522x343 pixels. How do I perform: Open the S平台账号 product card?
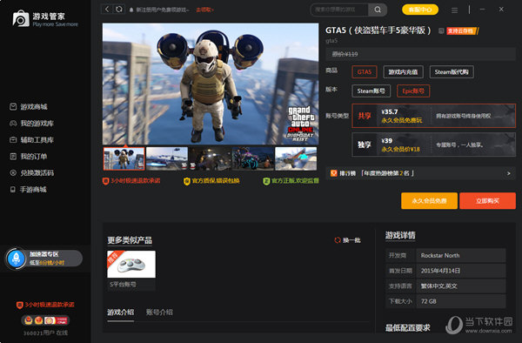131,271
